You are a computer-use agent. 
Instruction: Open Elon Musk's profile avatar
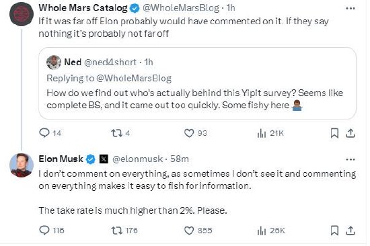pos(22,165)
